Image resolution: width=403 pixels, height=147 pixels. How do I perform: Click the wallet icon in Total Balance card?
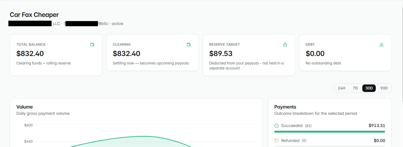pyautogui.click(x=92, y=45)
